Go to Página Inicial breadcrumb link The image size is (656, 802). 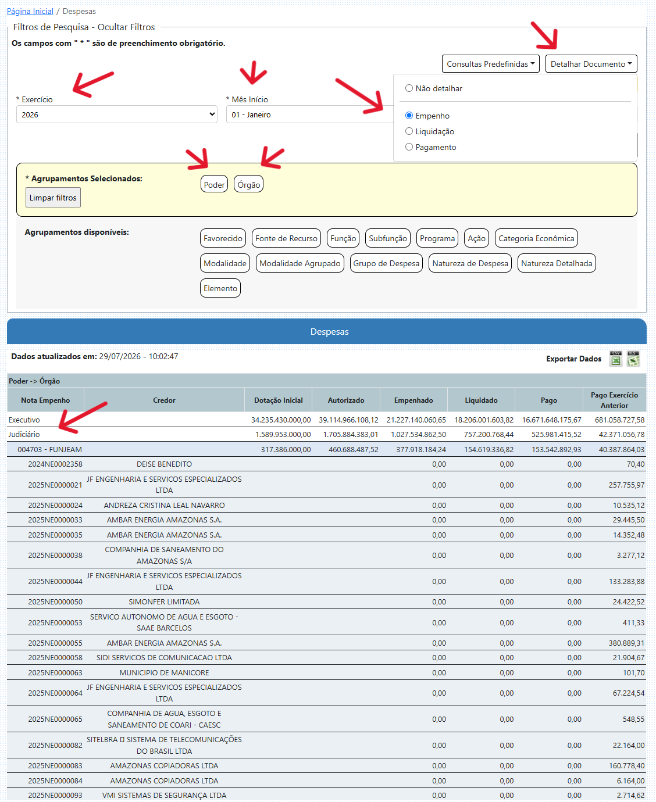(x=30, y=11)
